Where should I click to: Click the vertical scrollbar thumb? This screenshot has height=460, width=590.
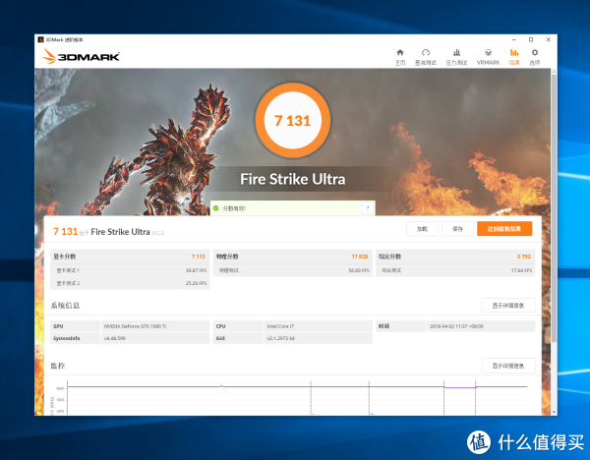pyautogui.click(x=554, y=206)
